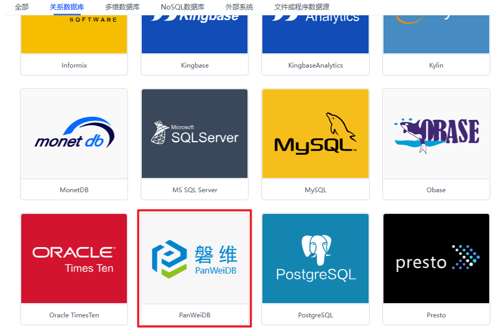
Task: Select the KingbaseAnalytics logo card
Action: pyautogui.click(x=315, y=34)
